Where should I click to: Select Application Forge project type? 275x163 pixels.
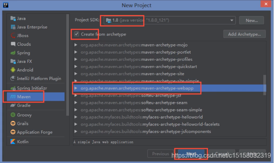[36, 132]
